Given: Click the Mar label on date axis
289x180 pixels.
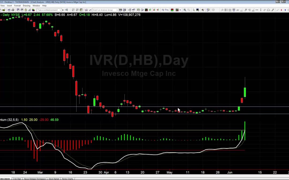Looking at the screenshot, I should pos(40,173).
